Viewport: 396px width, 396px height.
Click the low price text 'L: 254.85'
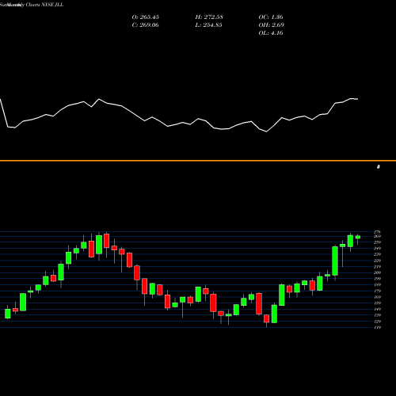point(208,25)
